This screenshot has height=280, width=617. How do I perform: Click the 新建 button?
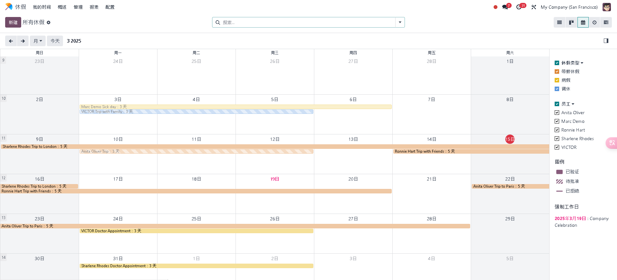[x=13, y=22]
